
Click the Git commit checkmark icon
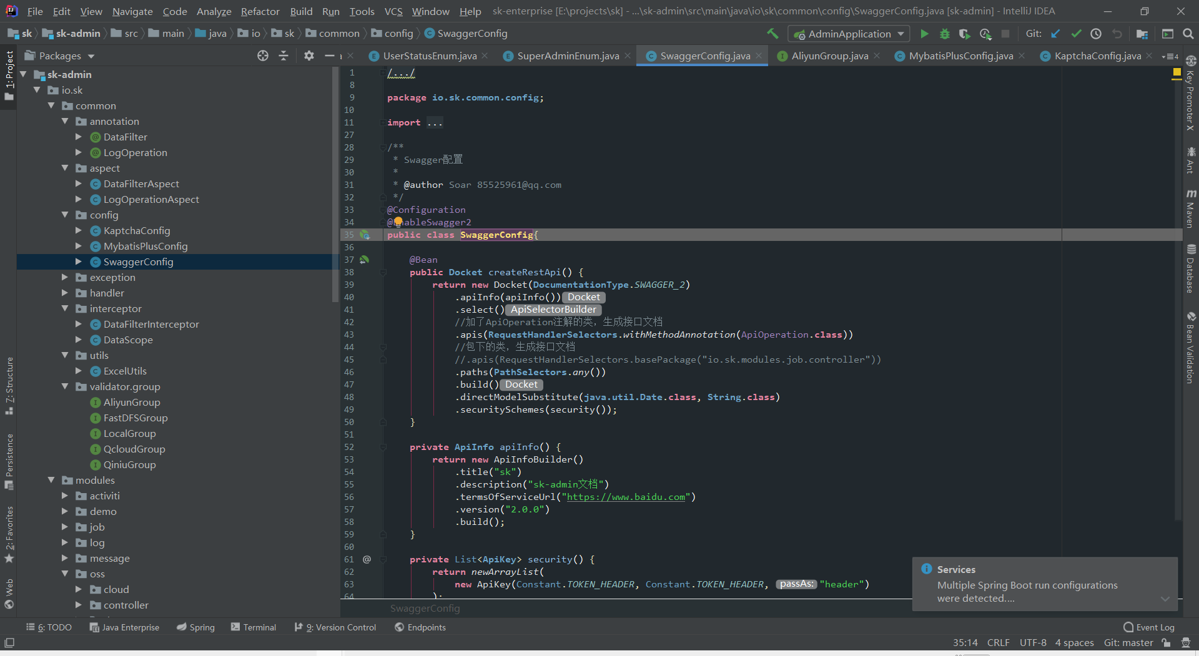(x=1076, y=34)
